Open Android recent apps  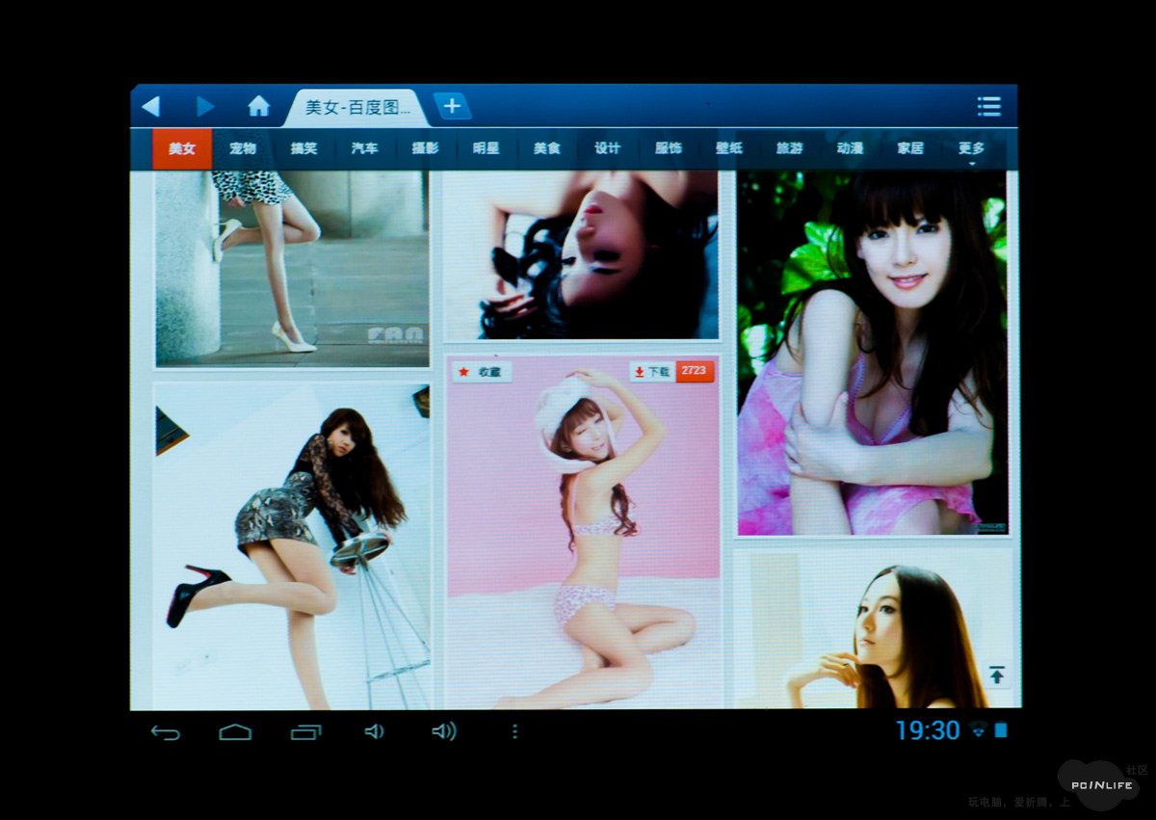pos(305,732)
